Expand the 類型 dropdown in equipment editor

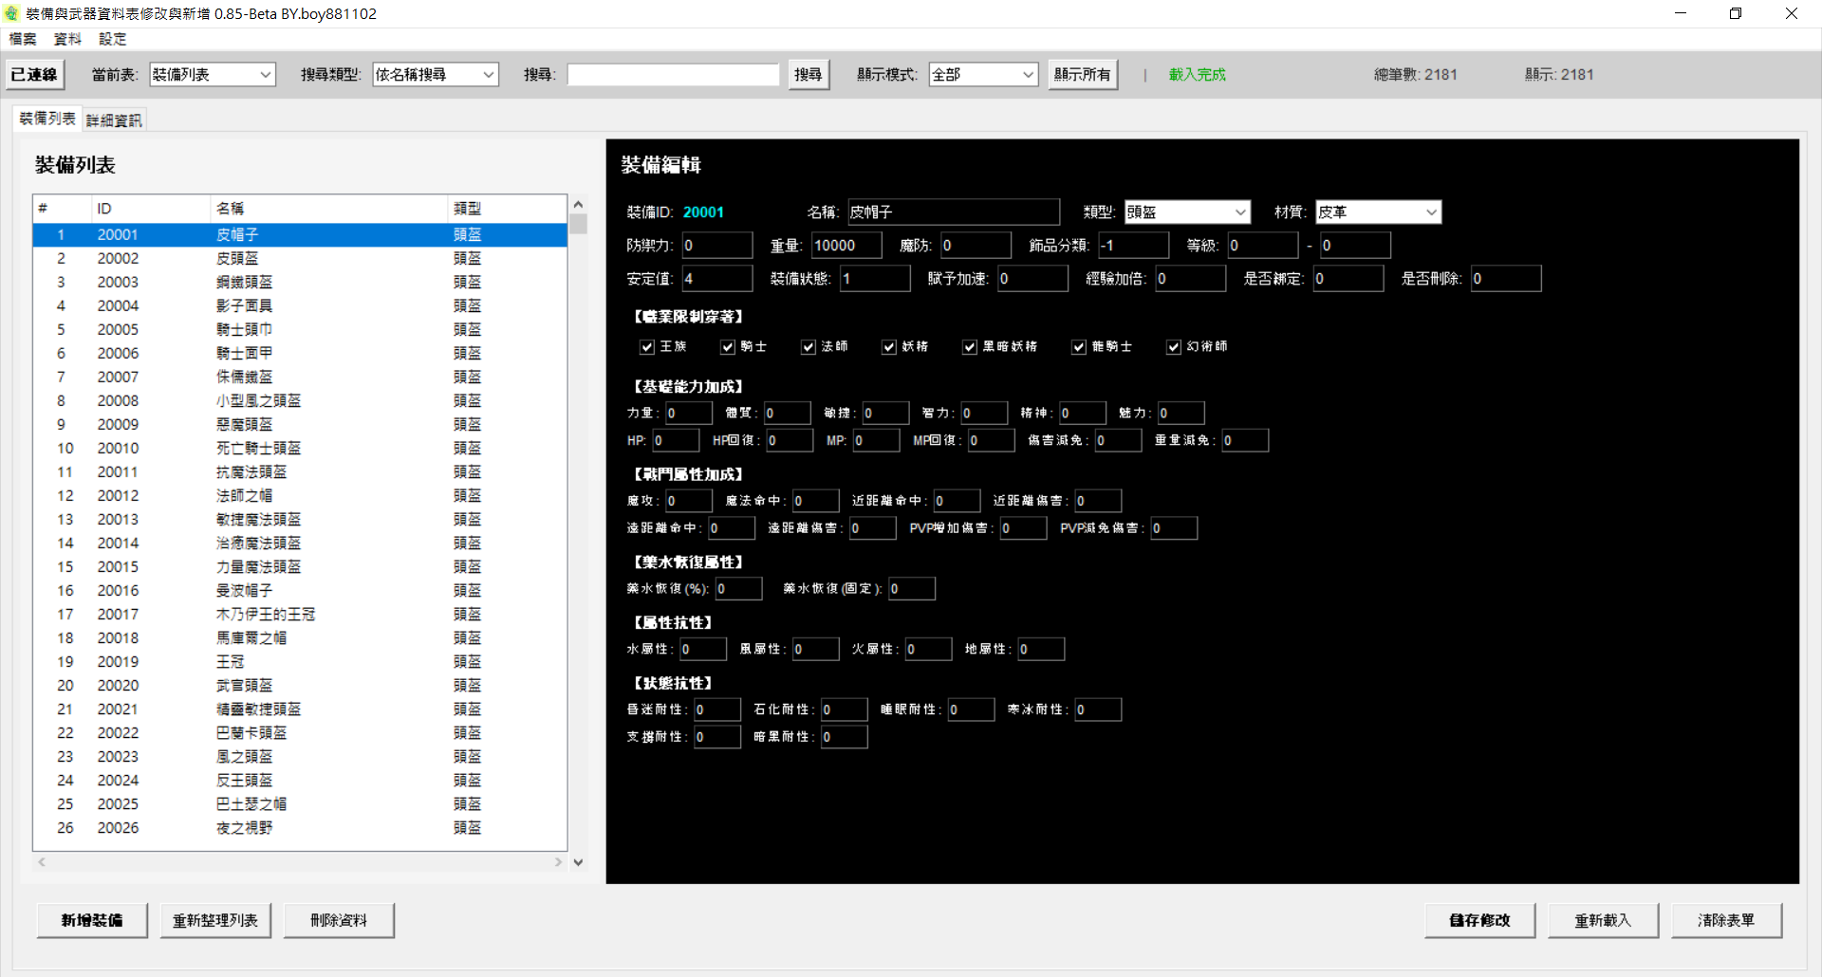click(x=1187, y=212)
